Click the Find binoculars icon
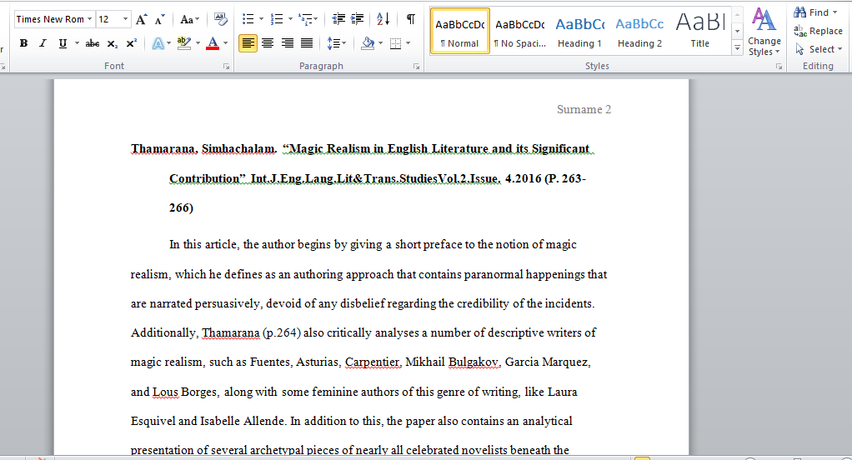Viewport: 852px width, 460px height. [799, 12]
